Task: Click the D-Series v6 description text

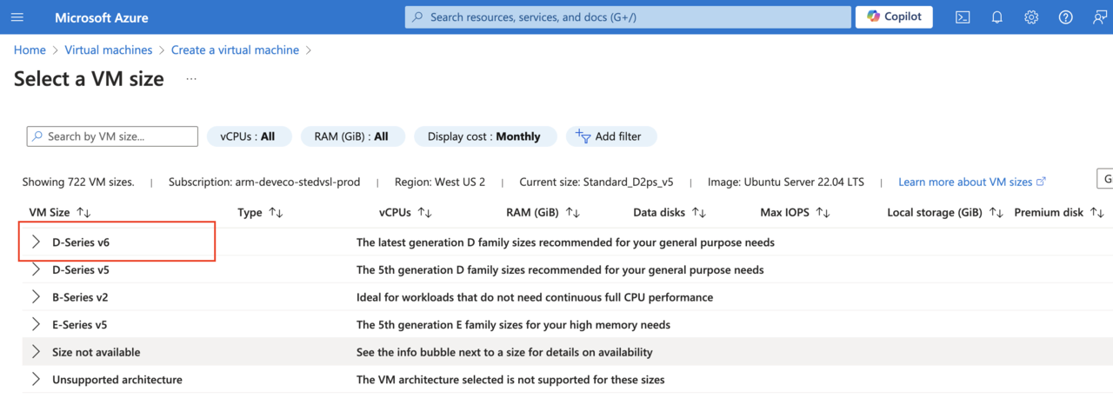Action: (x=565, y=242)
